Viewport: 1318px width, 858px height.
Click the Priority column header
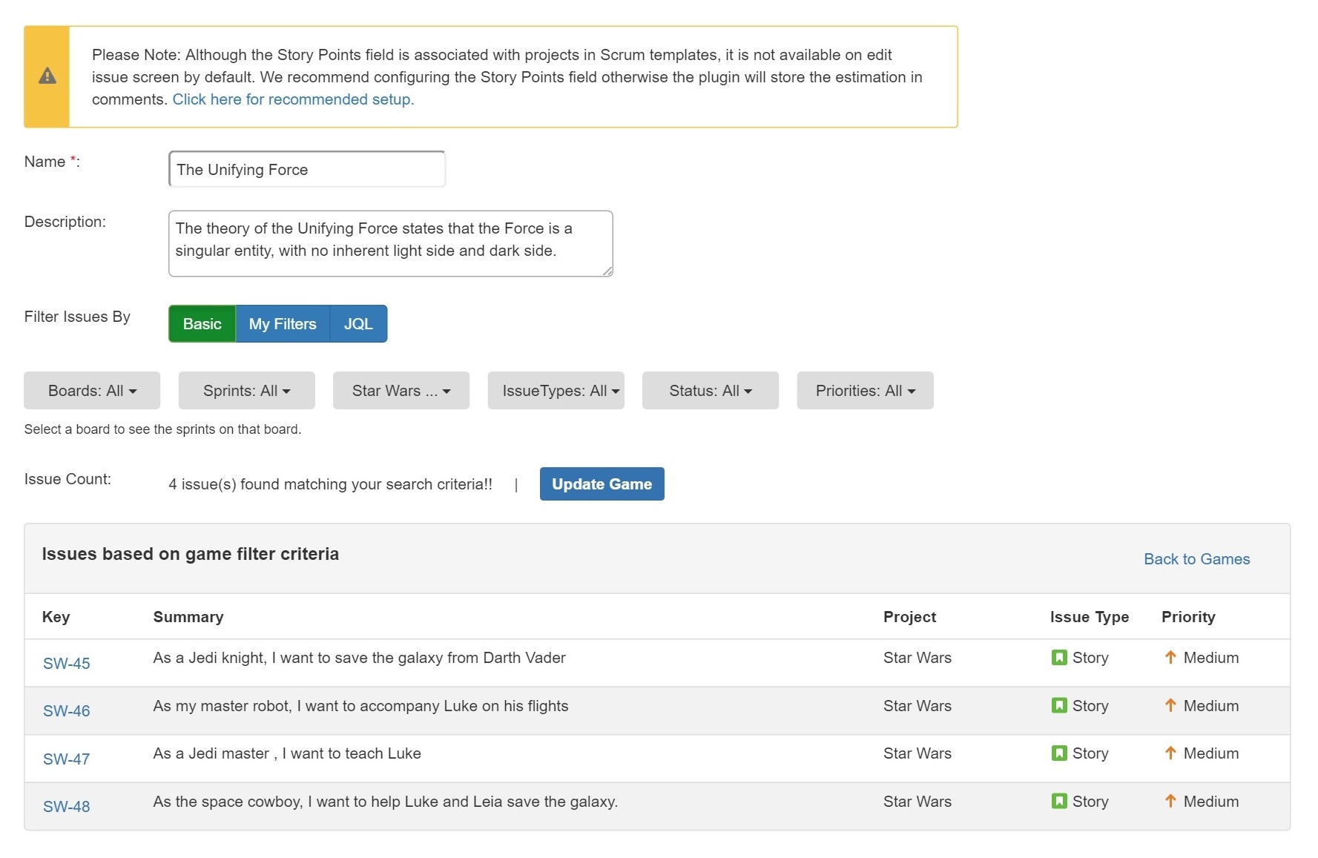pos(1188,617)
